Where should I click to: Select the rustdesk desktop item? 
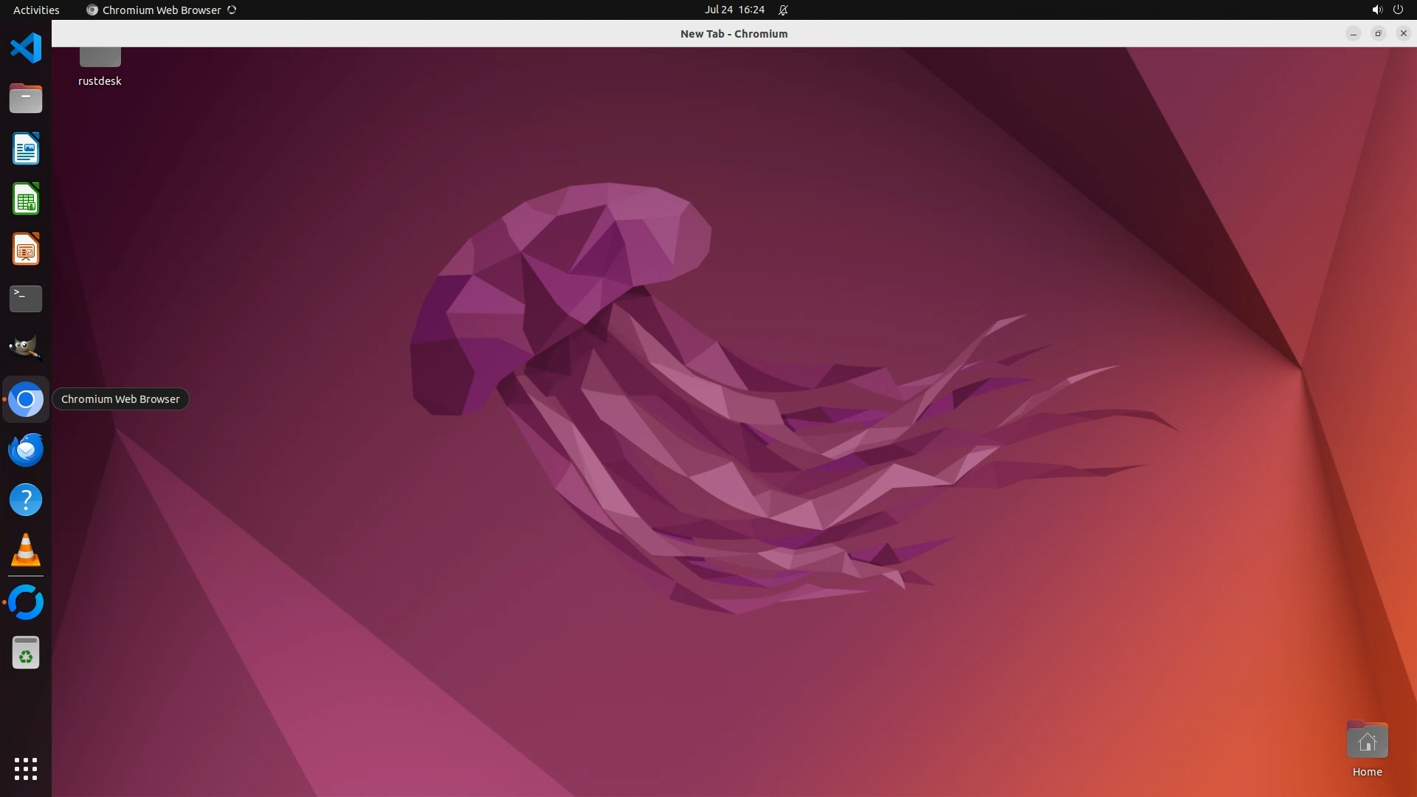pos(100,66)
